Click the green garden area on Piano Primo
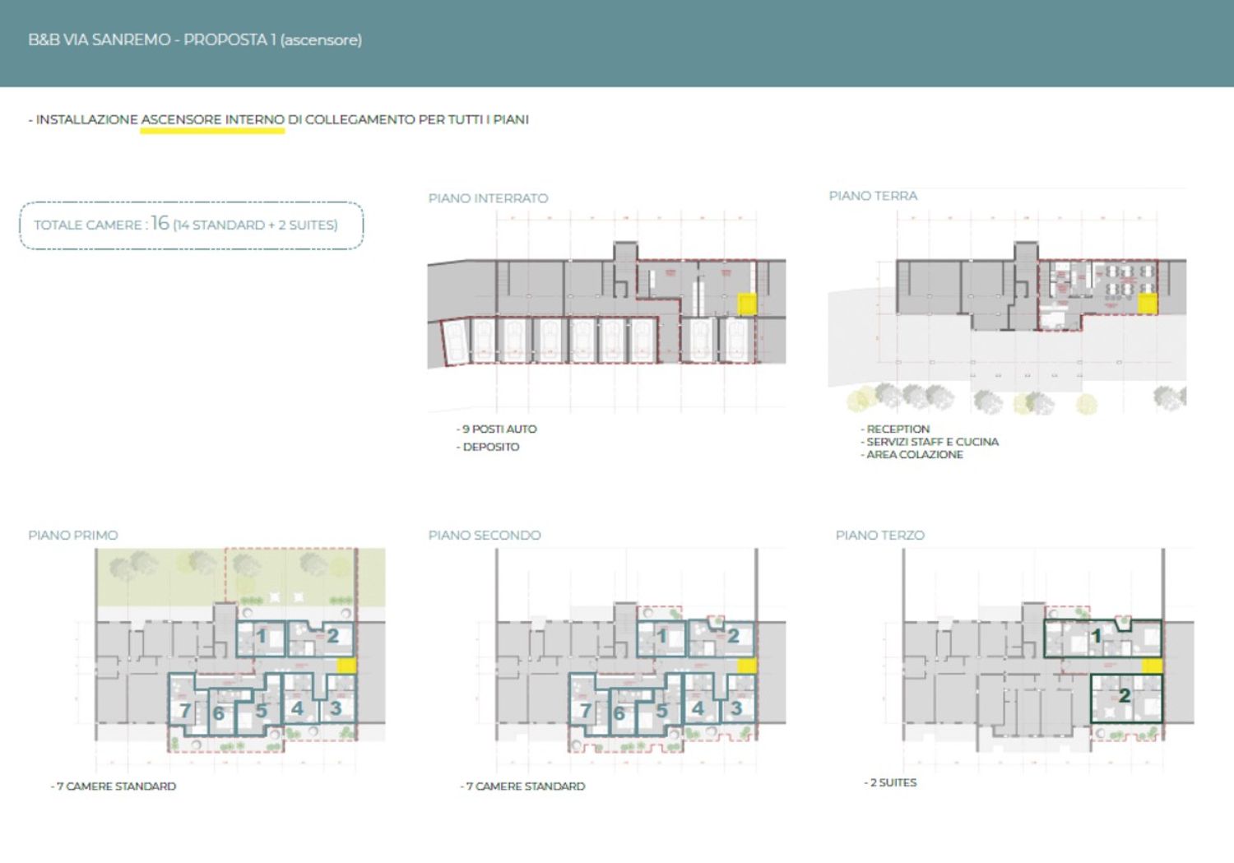1234x863 pixels. click(x=165, y=576)
